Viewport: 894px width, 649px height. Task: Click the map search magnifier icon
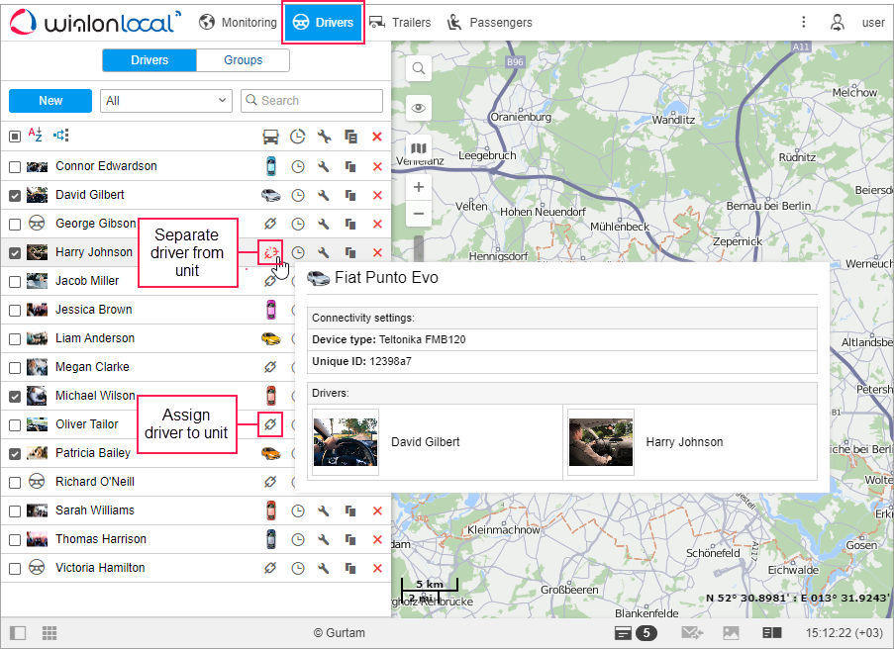coord(419,68)
